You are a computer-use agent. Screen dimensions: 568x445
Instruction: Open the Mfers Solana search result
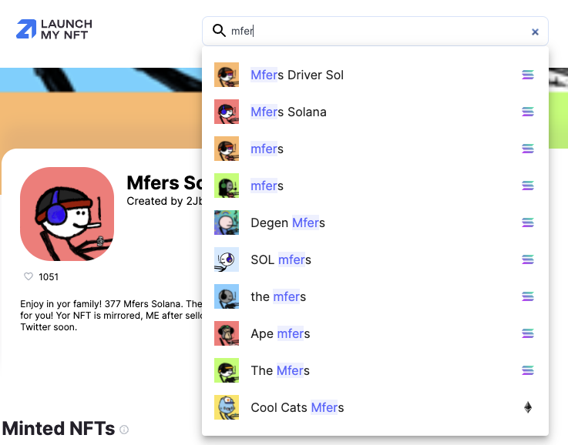pyautogui.click(x=375, y=112)
